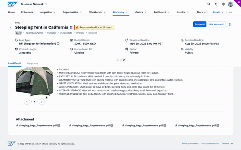The image size is (241, 150).
Task: Show next tent image
Action: click(x=42, y=102)
